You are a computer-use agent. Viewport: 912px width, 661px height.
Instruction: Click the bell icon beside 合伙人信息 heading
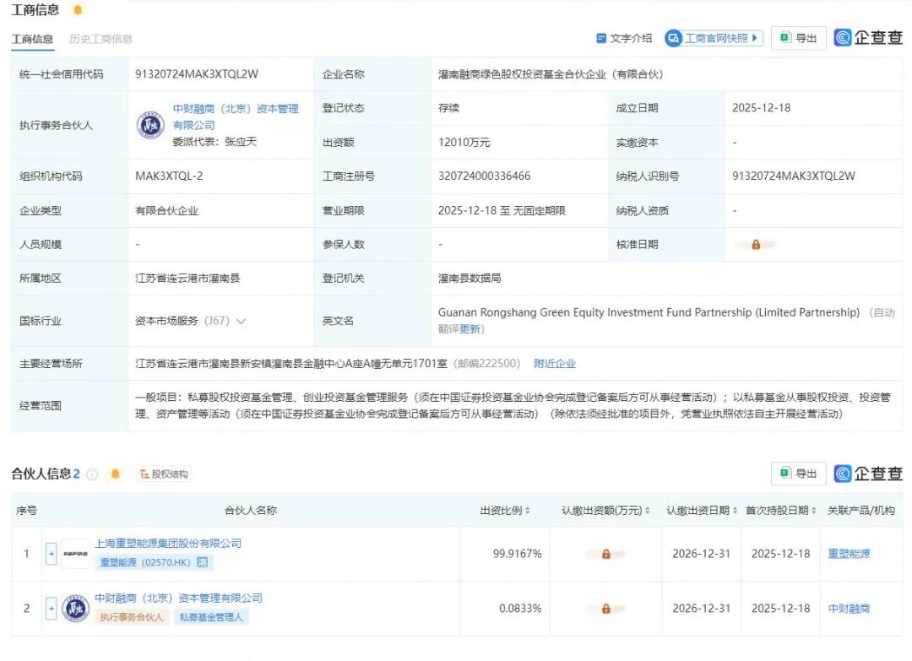pos(116,474)
